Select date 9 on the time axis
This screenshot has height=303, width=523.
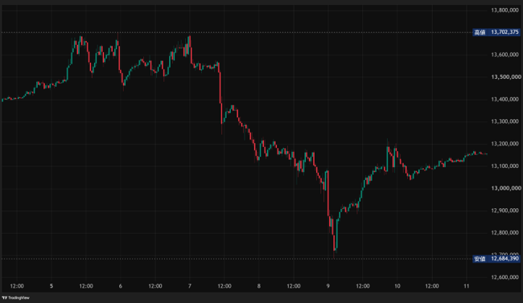click(x=328, y=286)
